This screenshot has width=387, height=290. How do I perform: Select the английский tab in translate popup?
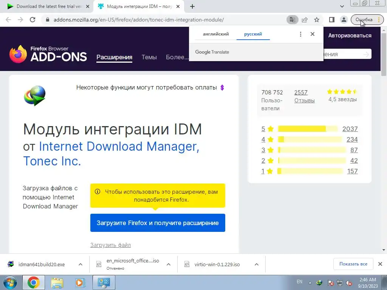216,34
